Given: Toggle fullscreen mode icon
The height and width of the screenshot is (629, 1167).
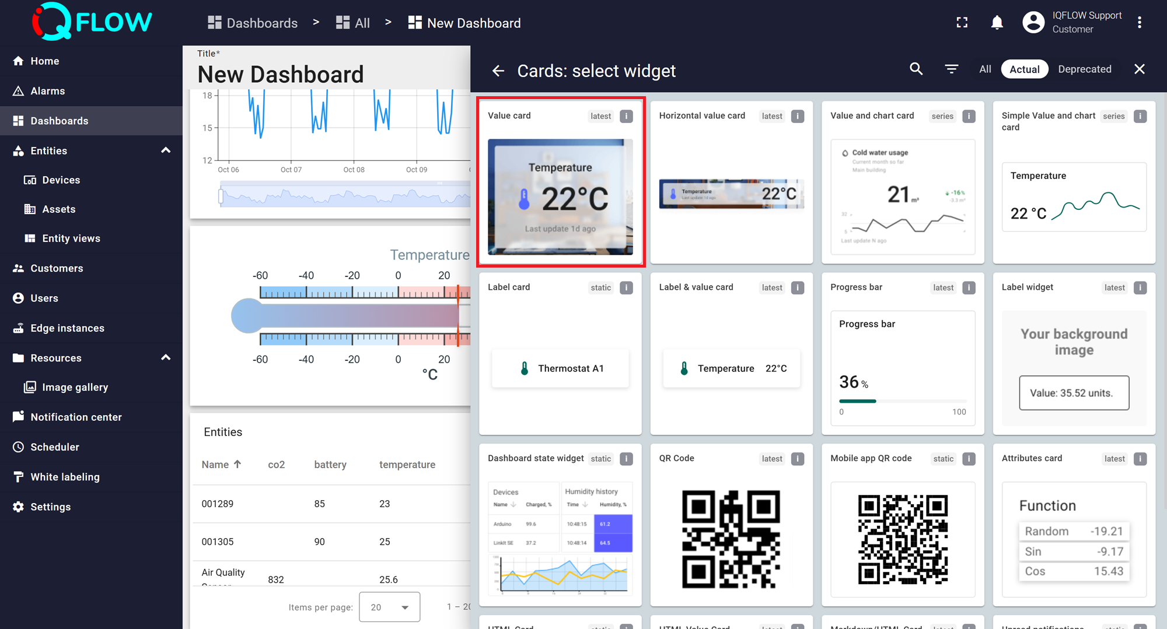Looking at the screenshot, I should [962, 23].
